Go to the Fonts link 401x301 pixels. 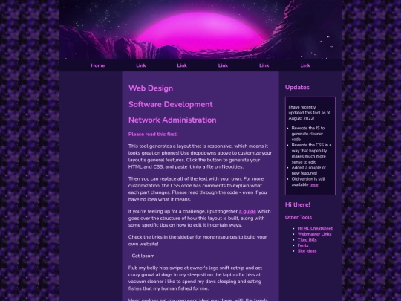click(303, 245)
